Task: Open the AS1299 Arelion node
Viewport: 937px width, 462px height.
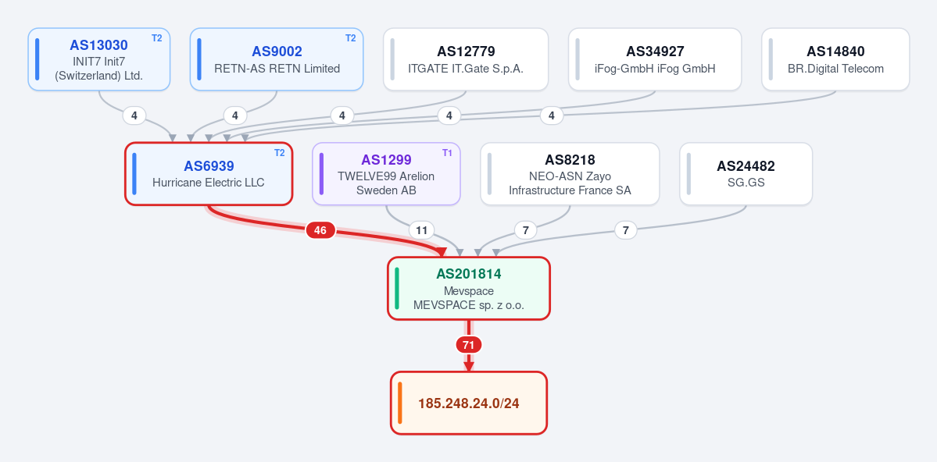Action: [386, 174]
